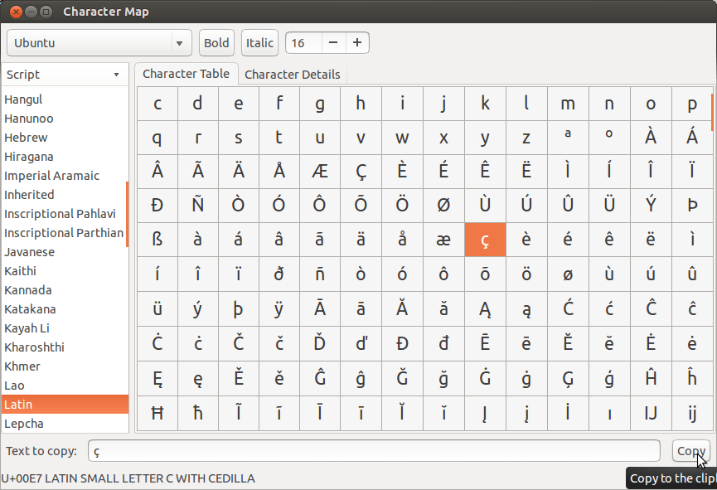The height and width of the screenshot is (490, 717).
Task: Select the Æ ligature character
Action: 320,172
